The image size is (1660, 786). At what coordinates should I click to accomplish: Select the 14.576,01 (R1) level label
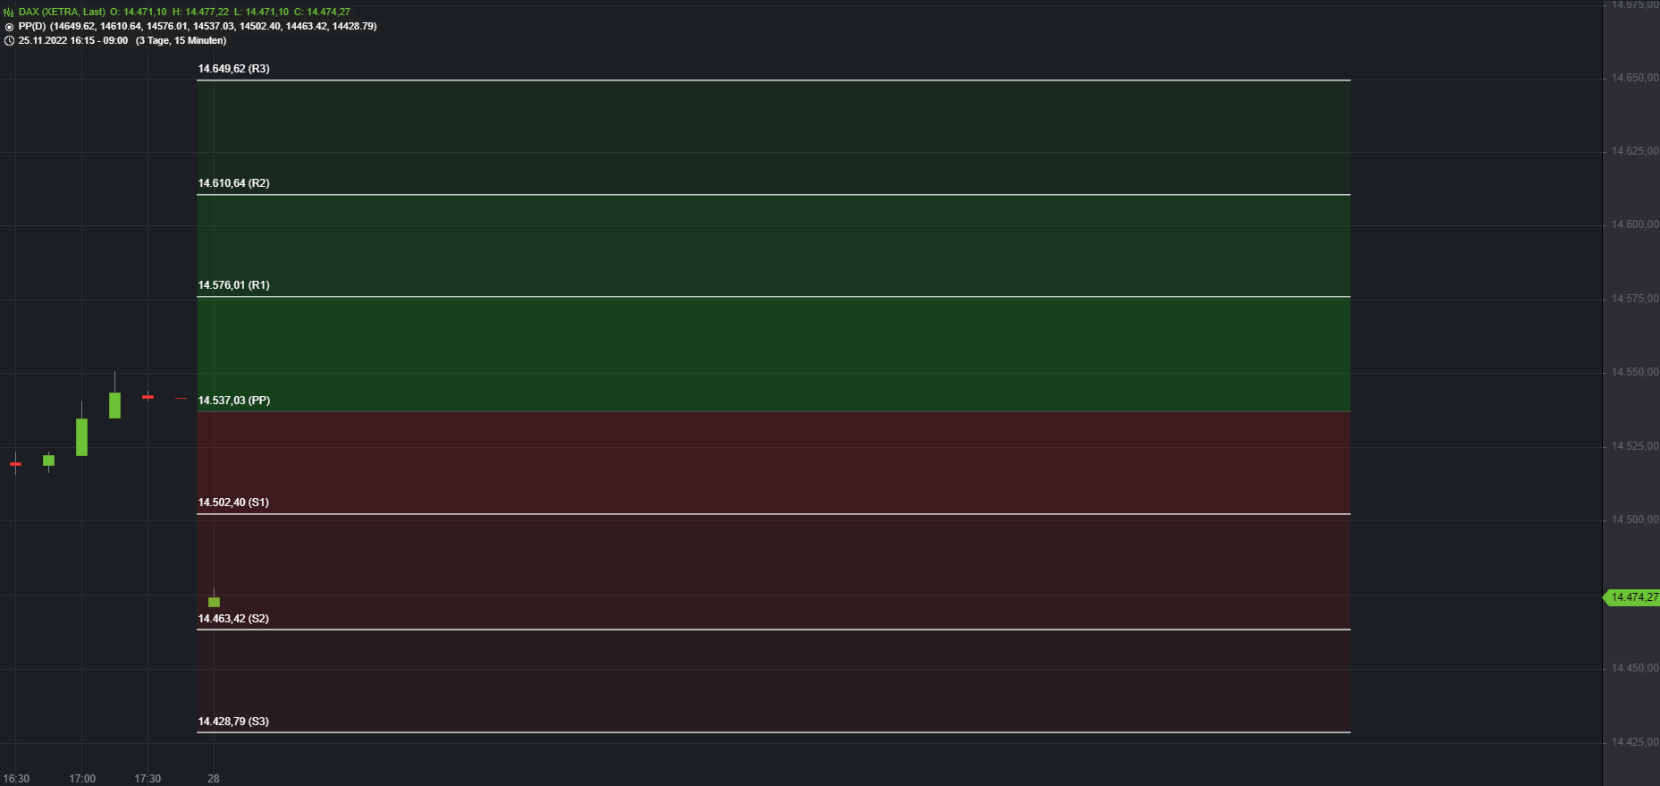point(233,285)
